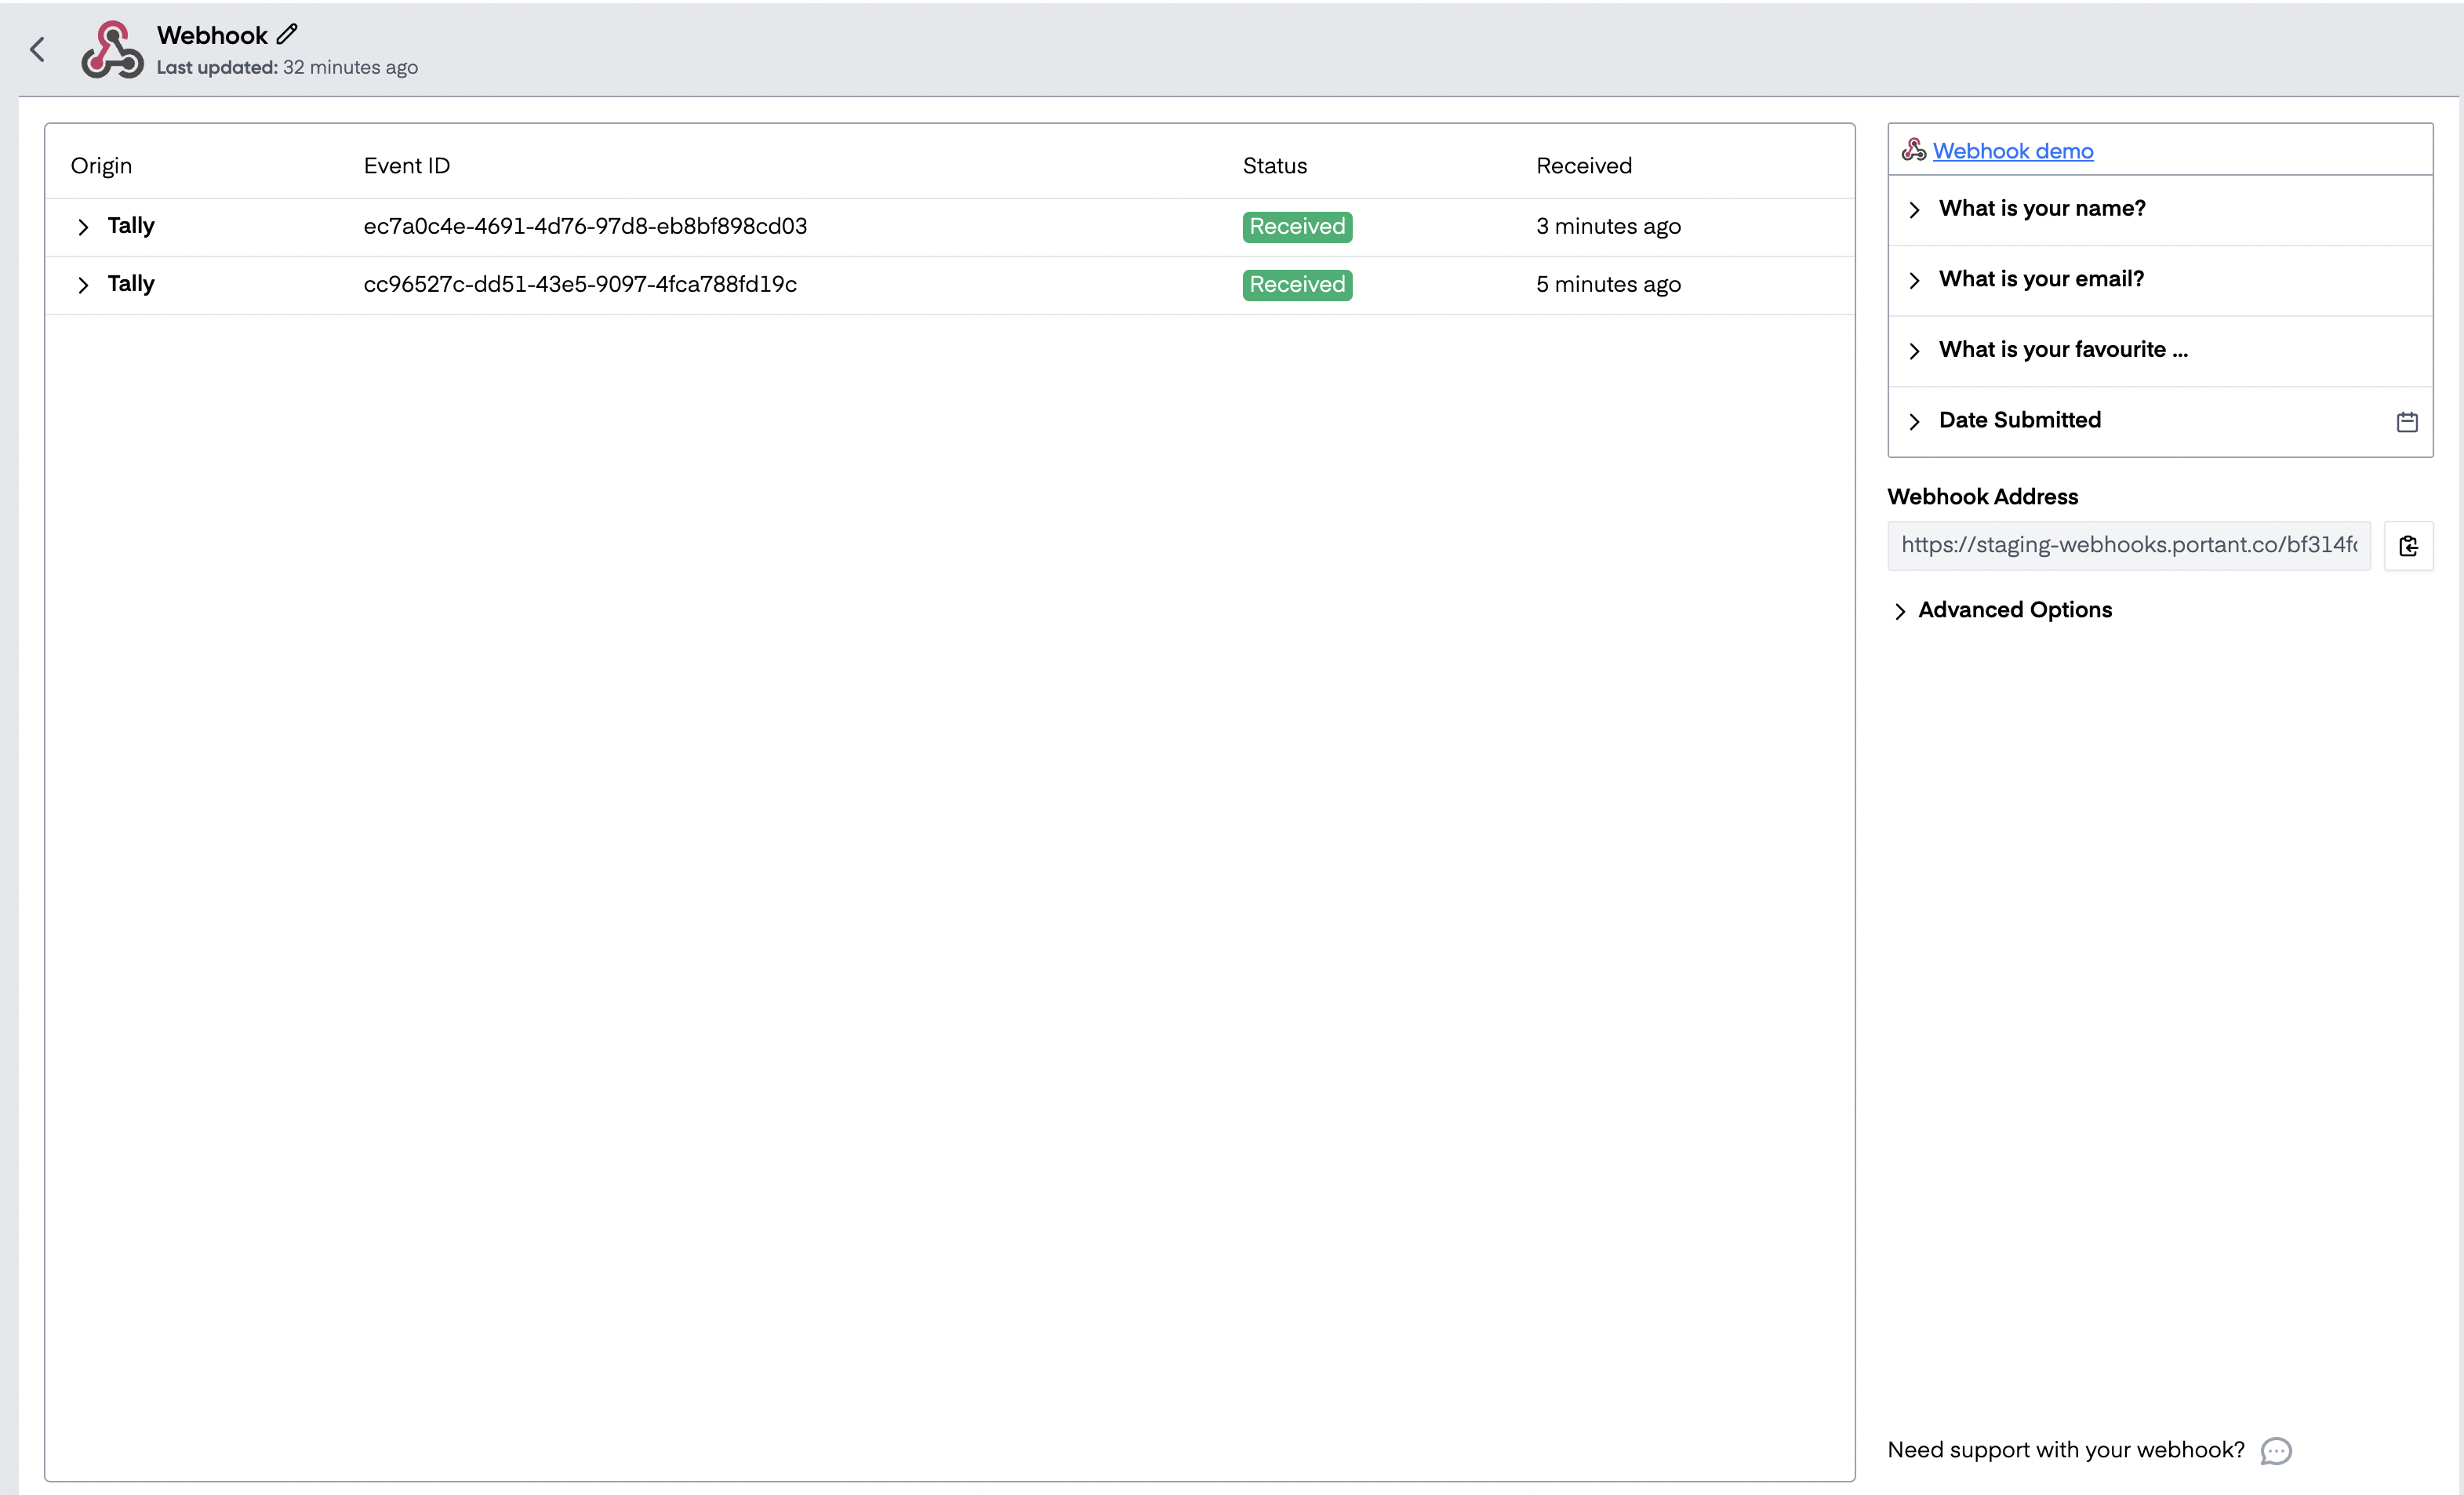Screen dimensions: 2464x1495
Task: Expand the "What is your name?" field
Action: pos(1916,210)
